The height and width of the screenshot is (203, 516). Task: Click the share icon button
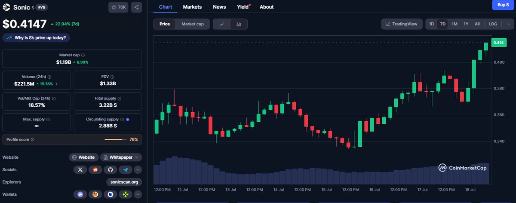136,7
